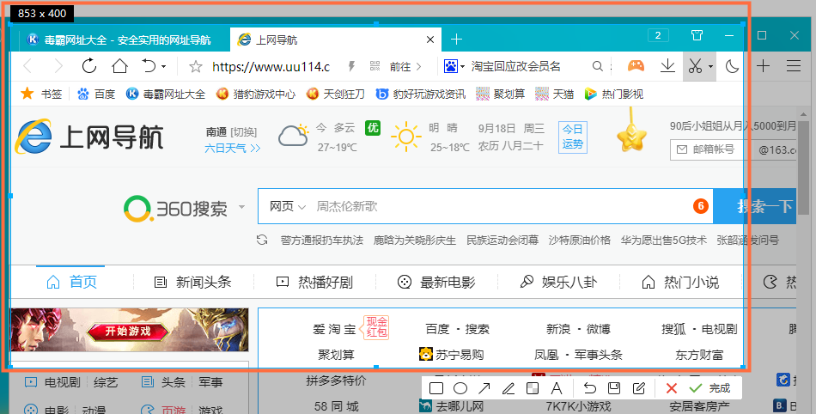The height and width of the screenshot is (414, 816).
Task: Save the screenshot to file
Action: click(x=614, y=388)
